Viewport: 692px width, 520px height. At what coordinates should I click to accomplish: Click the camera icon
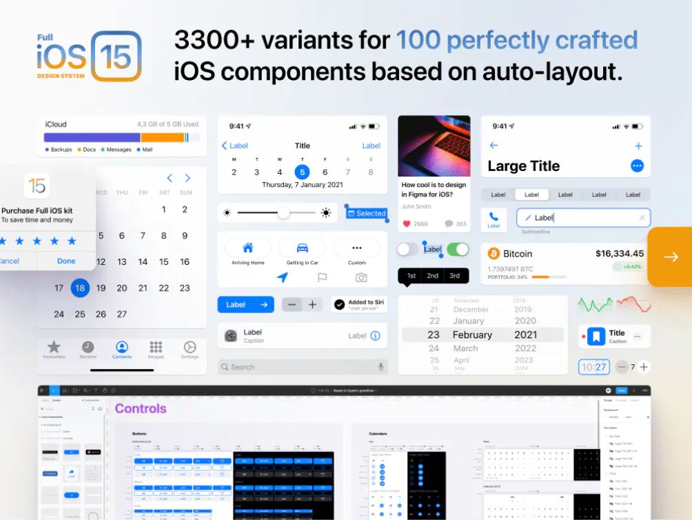click(x=361, y=277)
